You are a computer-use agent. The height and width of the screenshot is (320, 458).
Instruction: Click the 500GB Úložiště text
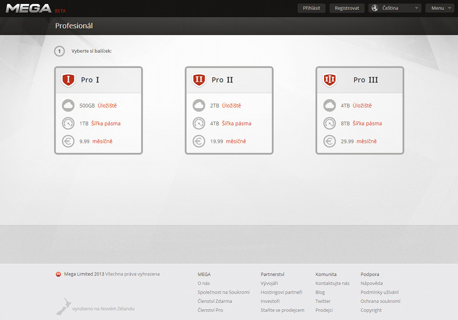click(98, 106)
